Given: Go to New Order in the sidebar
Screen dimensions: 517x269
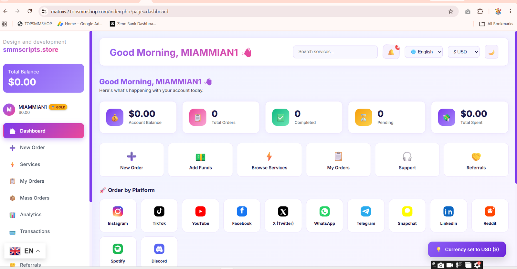Looking at the screenshot, I should coord(44,148).
